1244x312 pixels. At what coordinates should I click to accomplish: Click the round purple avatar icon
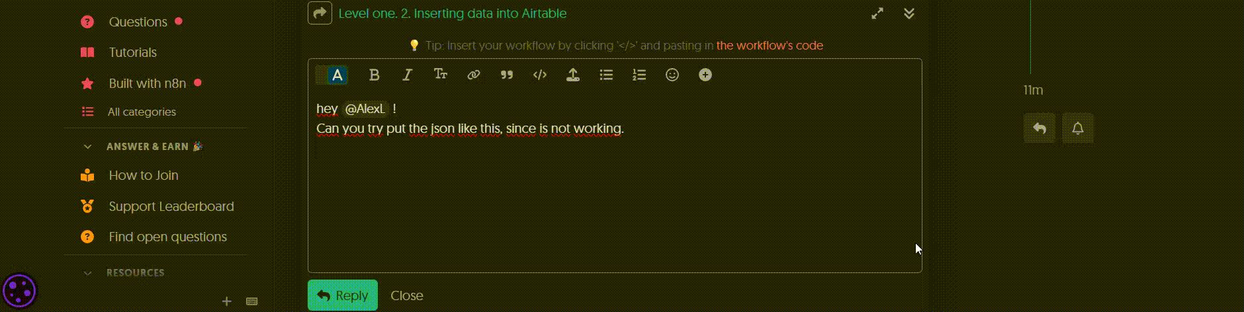click(19, 290)
